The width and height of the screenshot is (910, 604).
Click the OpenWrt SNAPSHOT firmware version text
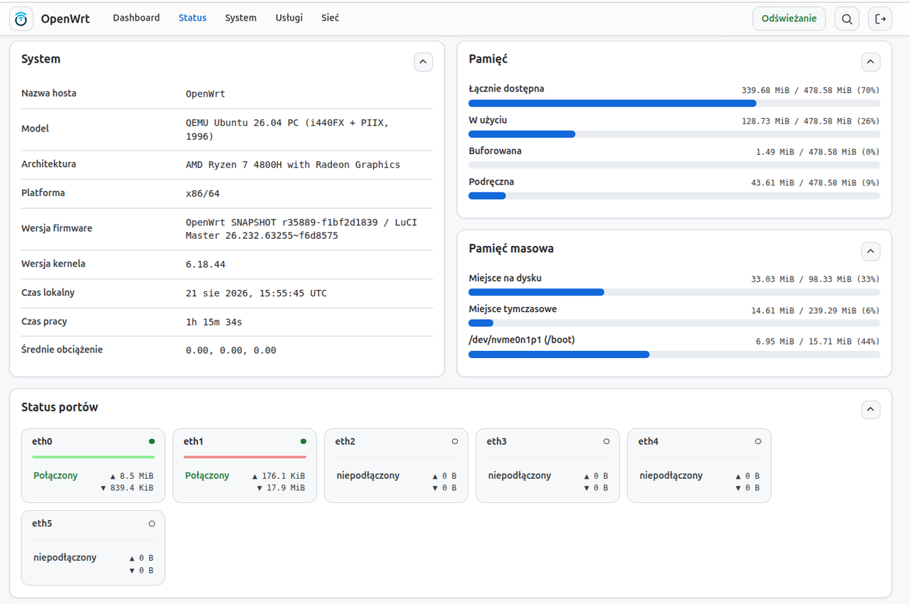pyautogui.click(x=301, y=229)
